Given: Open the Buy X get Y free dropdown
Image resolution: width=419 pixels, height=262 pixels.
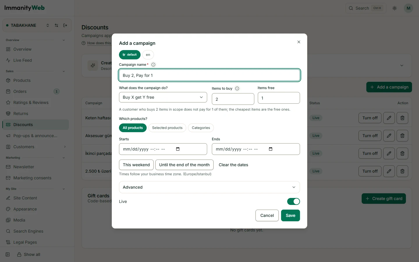Looking at the screenshot, I should click(x=163, y=97).
